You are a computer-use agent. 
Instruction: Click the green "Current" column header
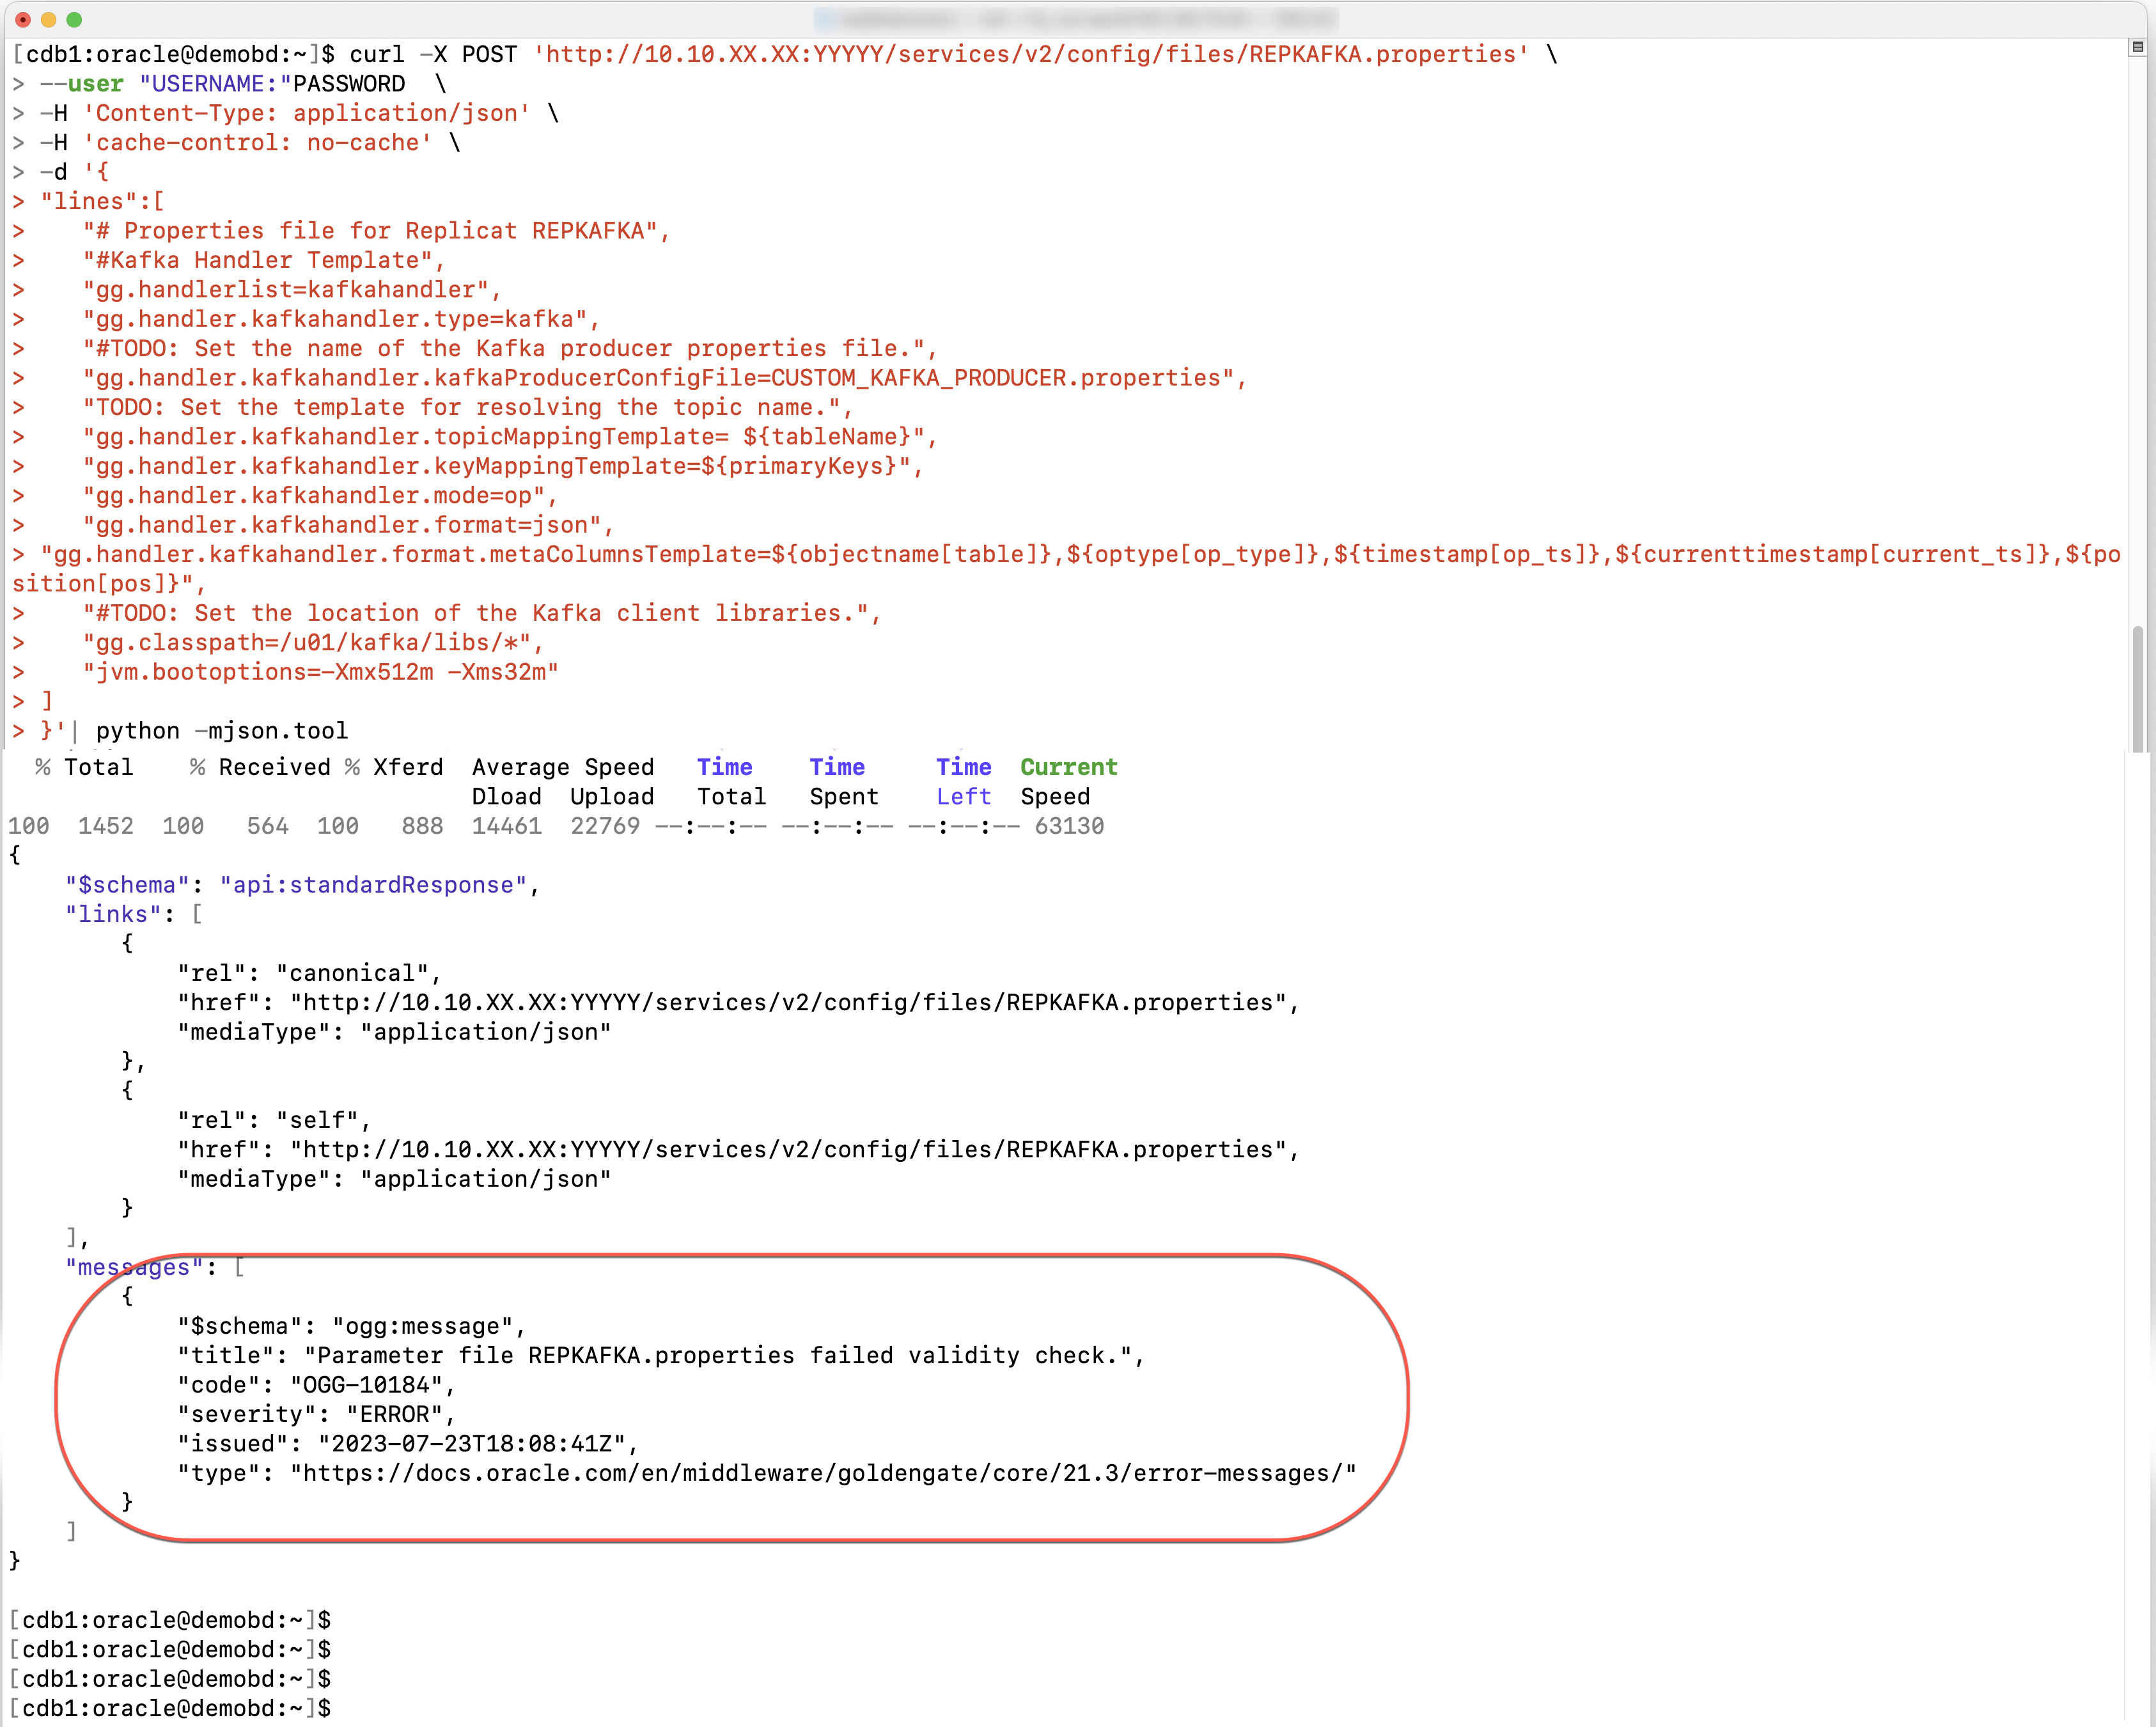1068,767
